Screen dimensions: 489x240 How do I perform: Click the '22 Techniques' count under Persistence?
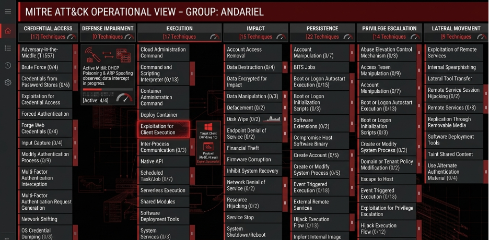[x=322, y=37]
